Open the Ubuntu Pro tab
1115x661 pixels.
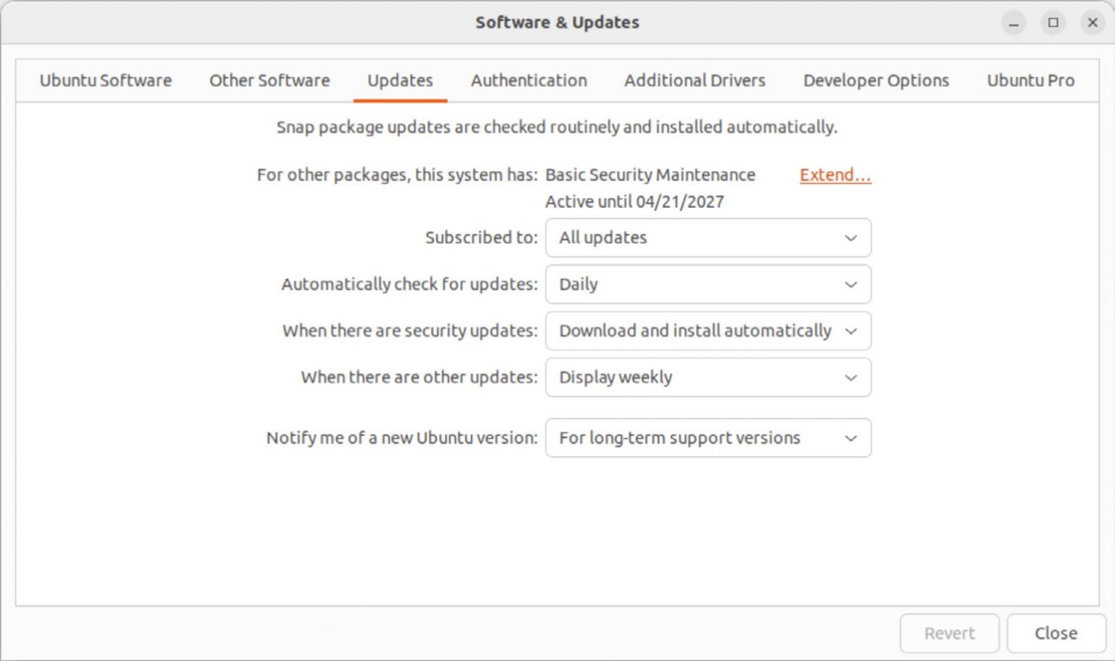click(x=1030, y=81)
